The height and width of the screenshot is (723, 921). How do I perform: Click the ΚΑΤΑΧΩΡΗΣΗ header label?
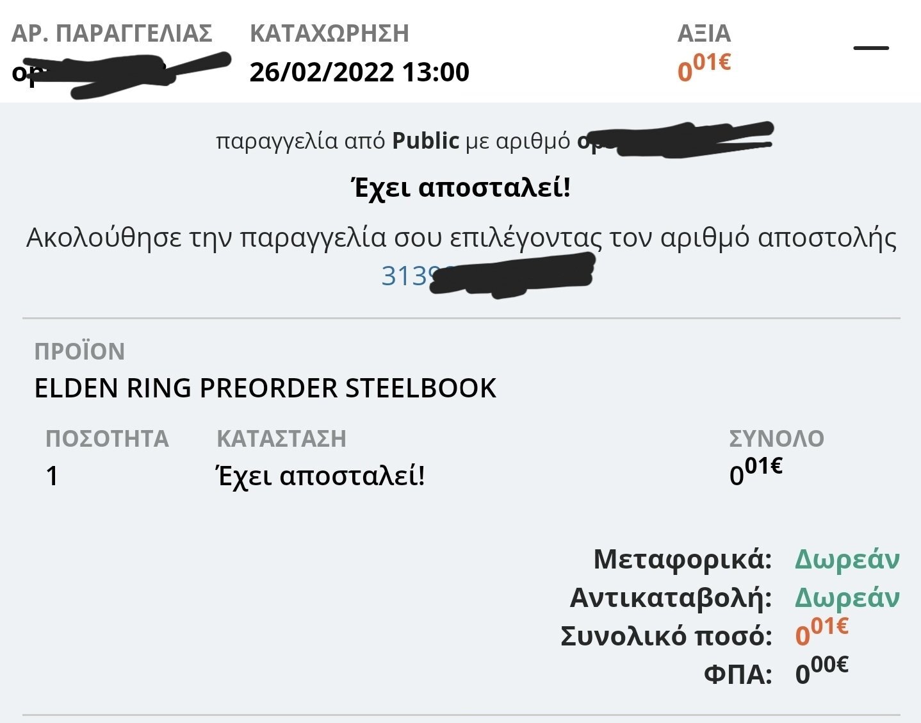click(x=329, y=33)
